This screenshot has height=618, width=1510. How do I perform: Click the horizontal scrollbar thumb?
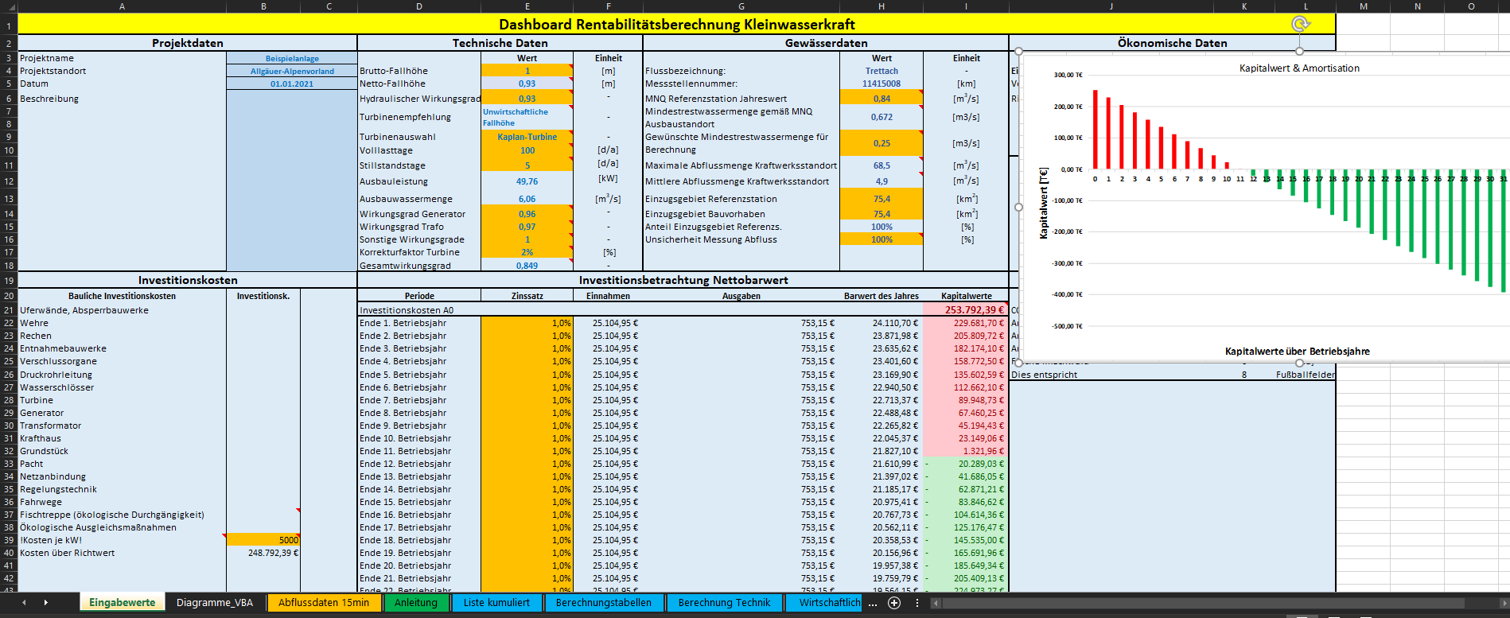[1203, 603]
